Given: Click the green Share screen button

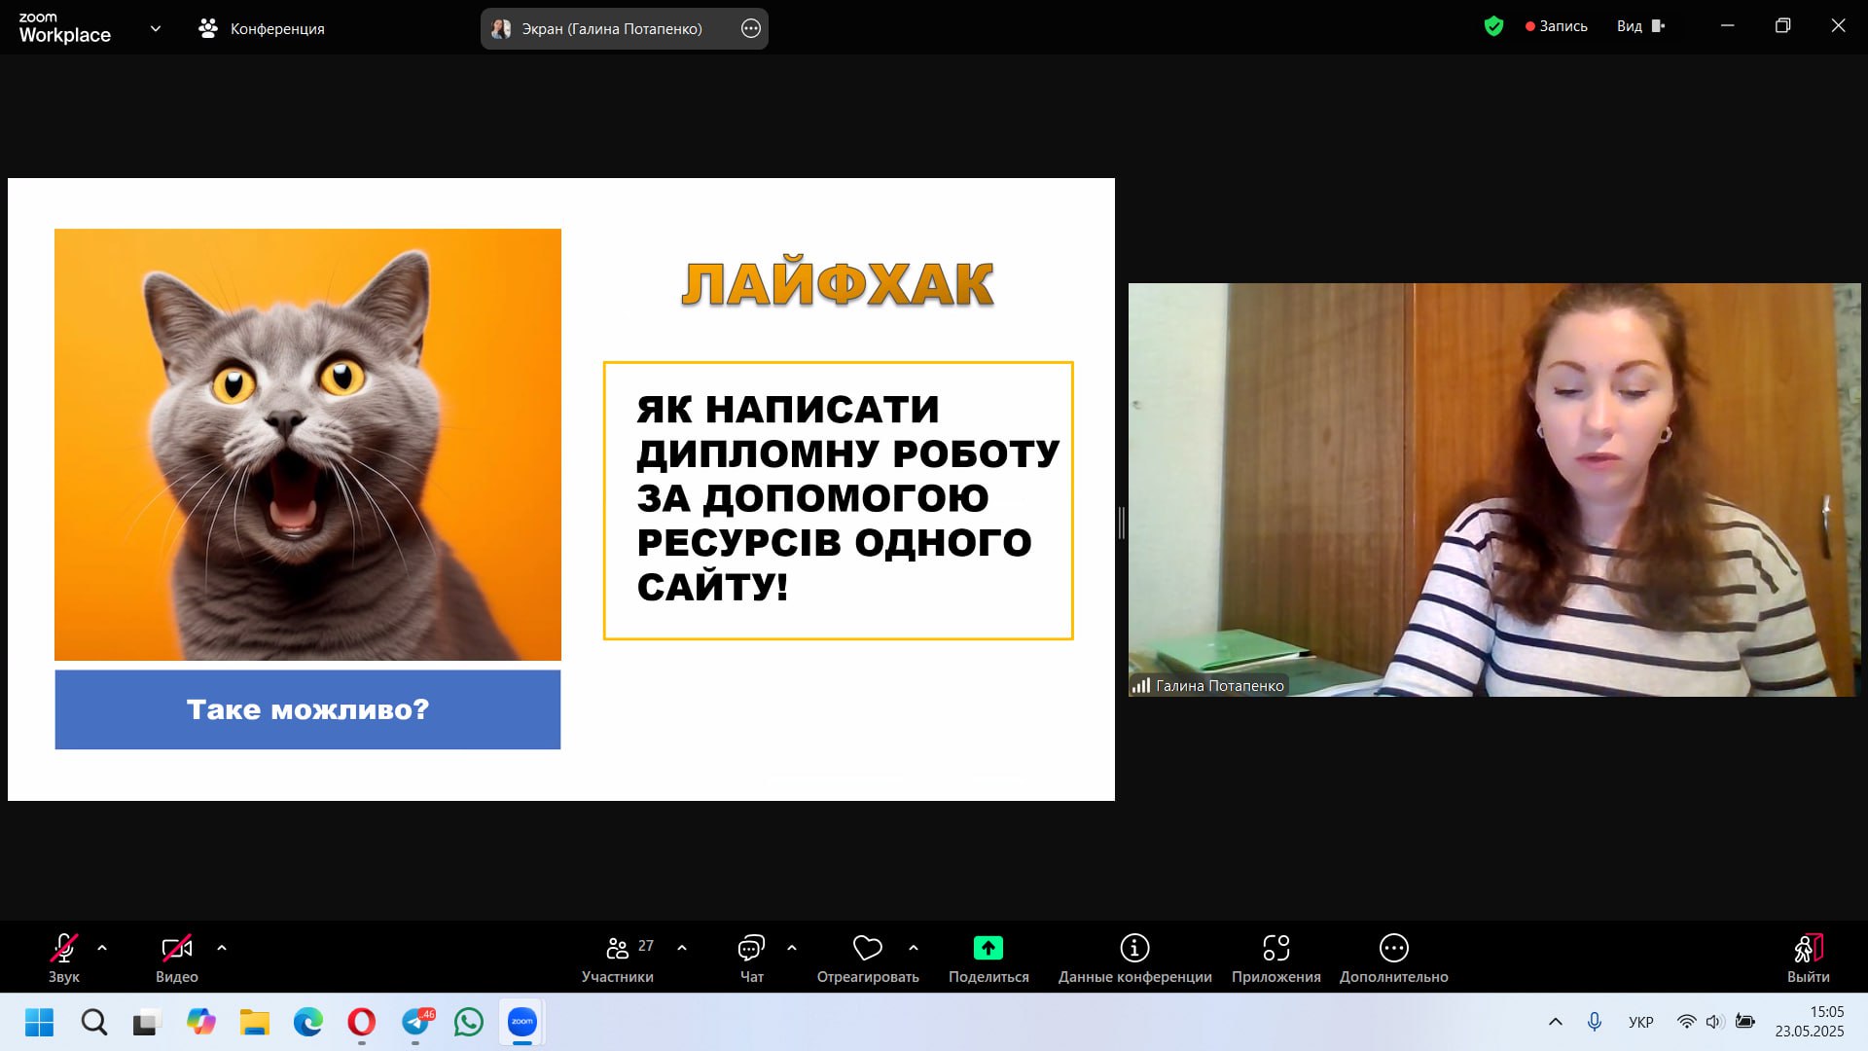Looking at the screenshot, I should 988,949.
